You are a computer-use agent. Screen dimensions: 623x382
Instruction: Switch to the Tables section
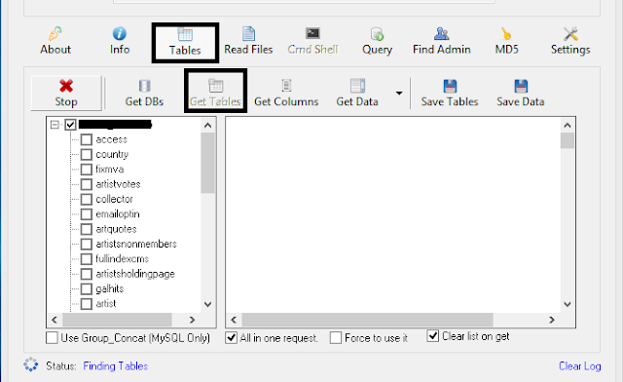pyautogui.click(x=185, y=43)
